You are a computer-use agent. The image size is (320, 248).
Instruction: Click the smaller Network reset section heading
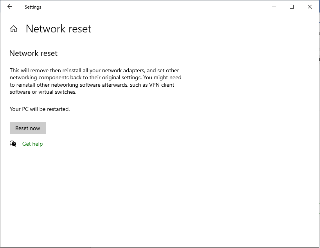click(33, 53)
